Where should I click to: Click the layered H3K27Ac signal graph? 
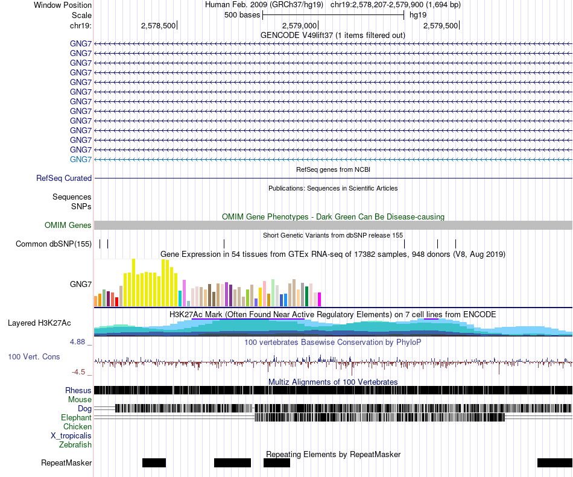coord(333,327)
